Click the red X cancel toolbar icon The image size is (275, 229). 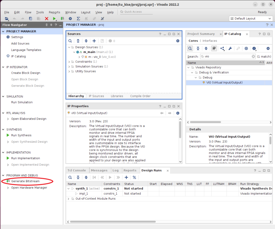47,19
